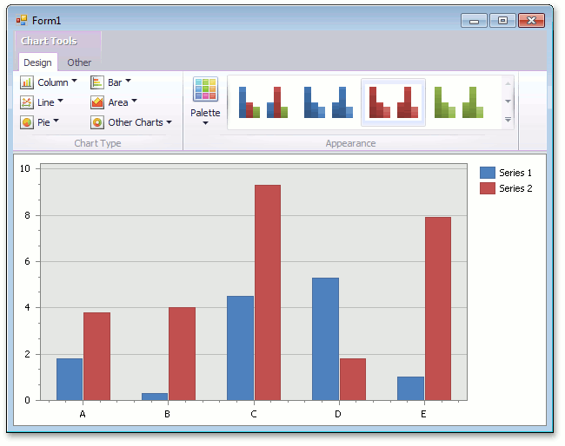Click the blue Series 1 bar for C

pyautogui.click(x=240, y=348)
